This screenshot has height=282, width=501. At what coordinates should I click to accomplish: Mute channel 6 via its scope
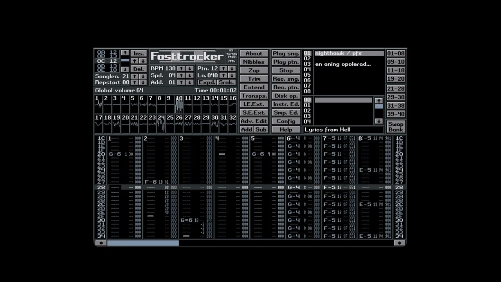143,104
